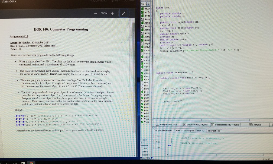Click the fullscreen expand icon beside Zoom controls
273x164 pixels.
pyautogui.click(x=124, y=13)
